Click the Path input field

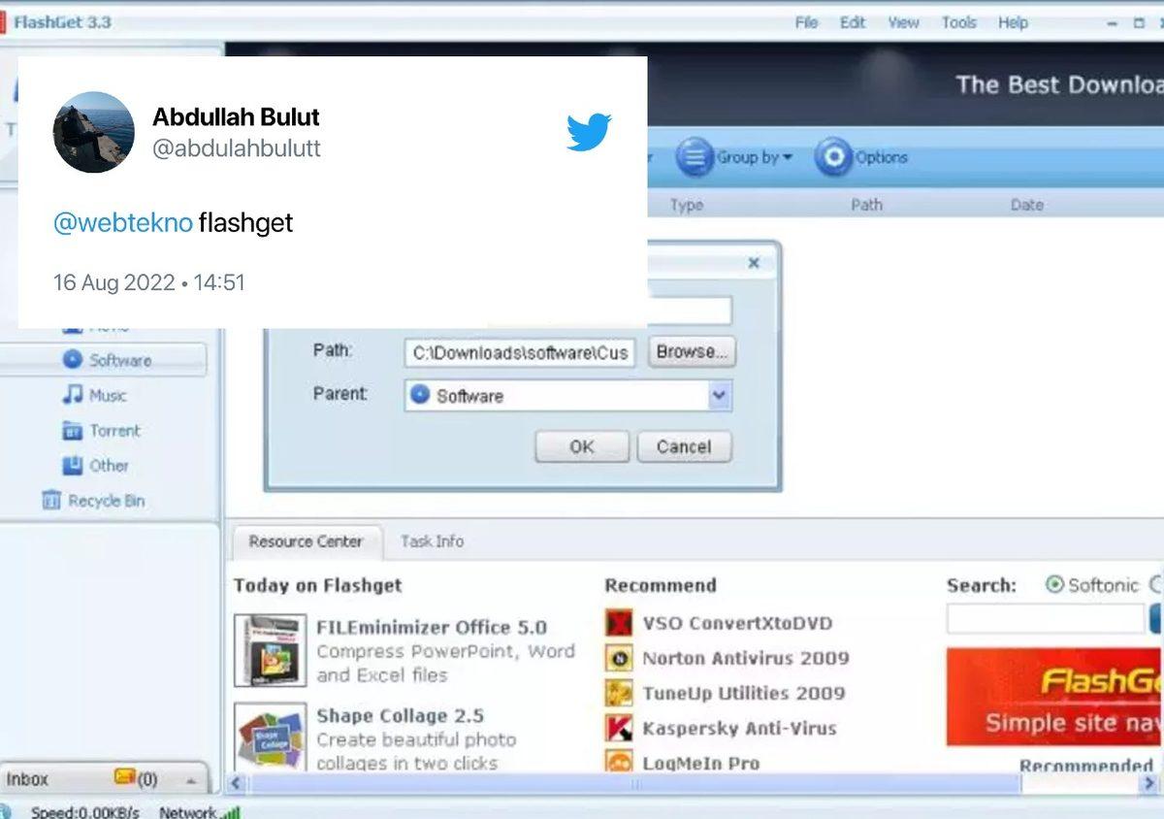pyautogui.click(x=520, y=353)
